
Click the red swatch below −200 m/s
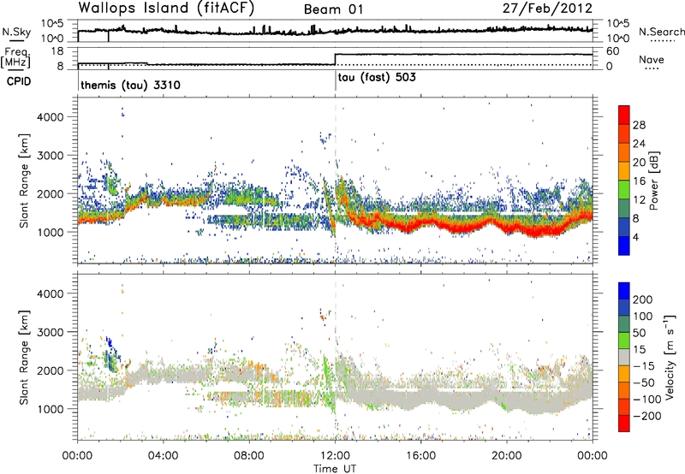624,424
